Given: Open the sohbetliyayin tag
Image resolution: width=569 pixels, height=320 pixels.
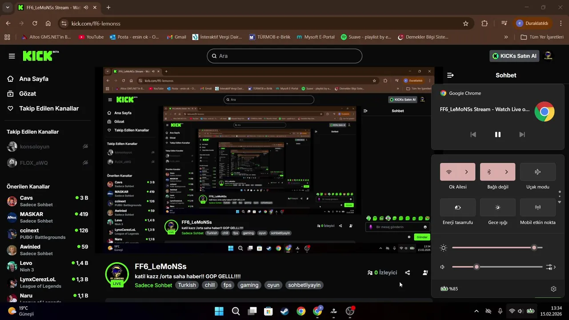Looking at the screenshot, I should [305, 285].
